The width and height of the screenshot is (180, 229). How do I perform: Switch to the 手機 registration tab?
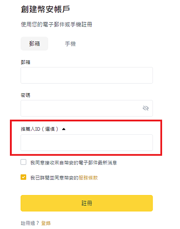(x=70, y=44)
